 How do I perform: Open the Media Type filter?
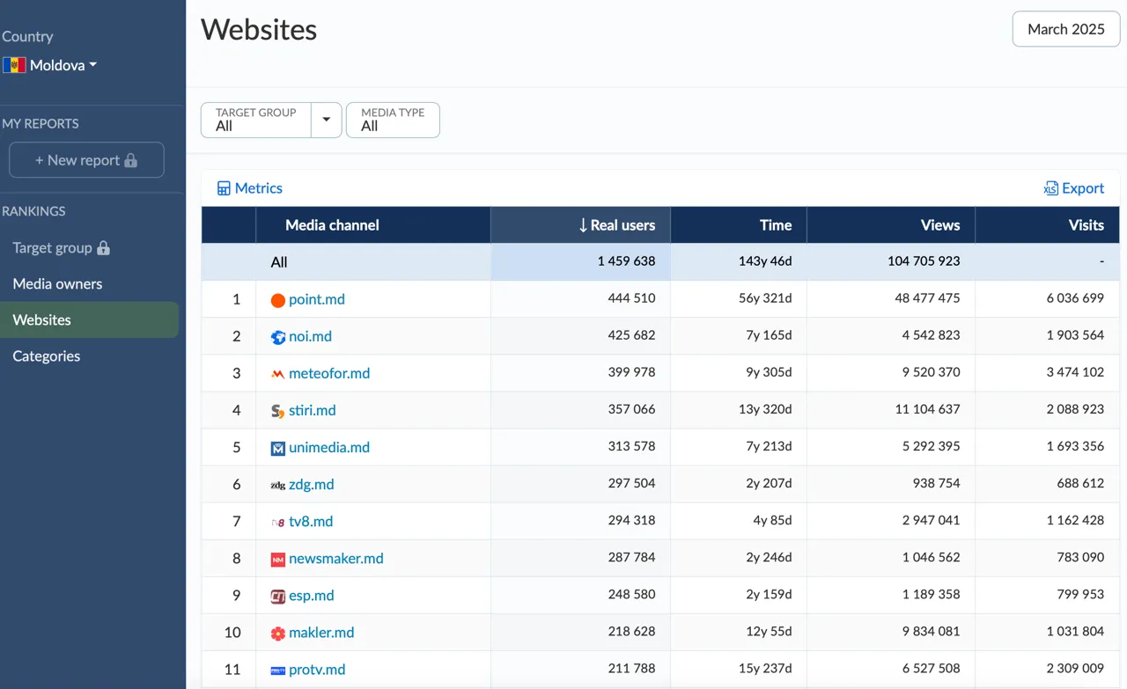(x=393, y=120)
